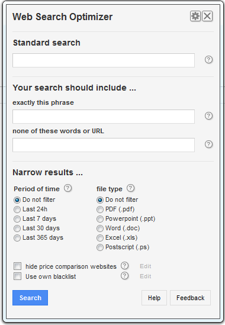Click help icon beside exactly this phrase field

coord(208,115)
